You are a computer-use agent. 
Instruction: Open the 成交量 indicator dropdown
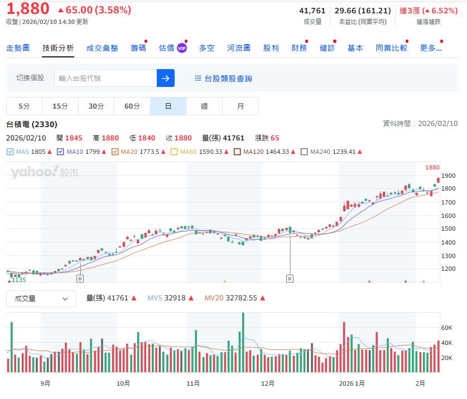tap(40, 298)
